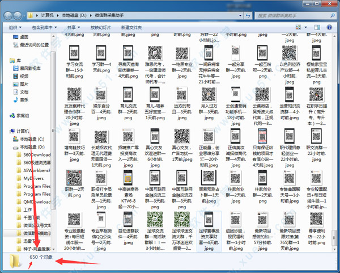Click the navigation pane scrollbar down arrow
Screen dimensions: 340x273
coord(53,249)
